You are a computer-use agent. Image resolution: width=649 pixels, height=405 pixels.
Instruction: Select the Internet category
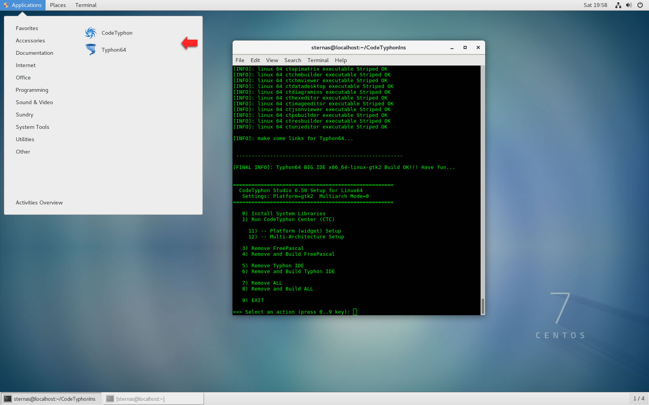point(25,65)
